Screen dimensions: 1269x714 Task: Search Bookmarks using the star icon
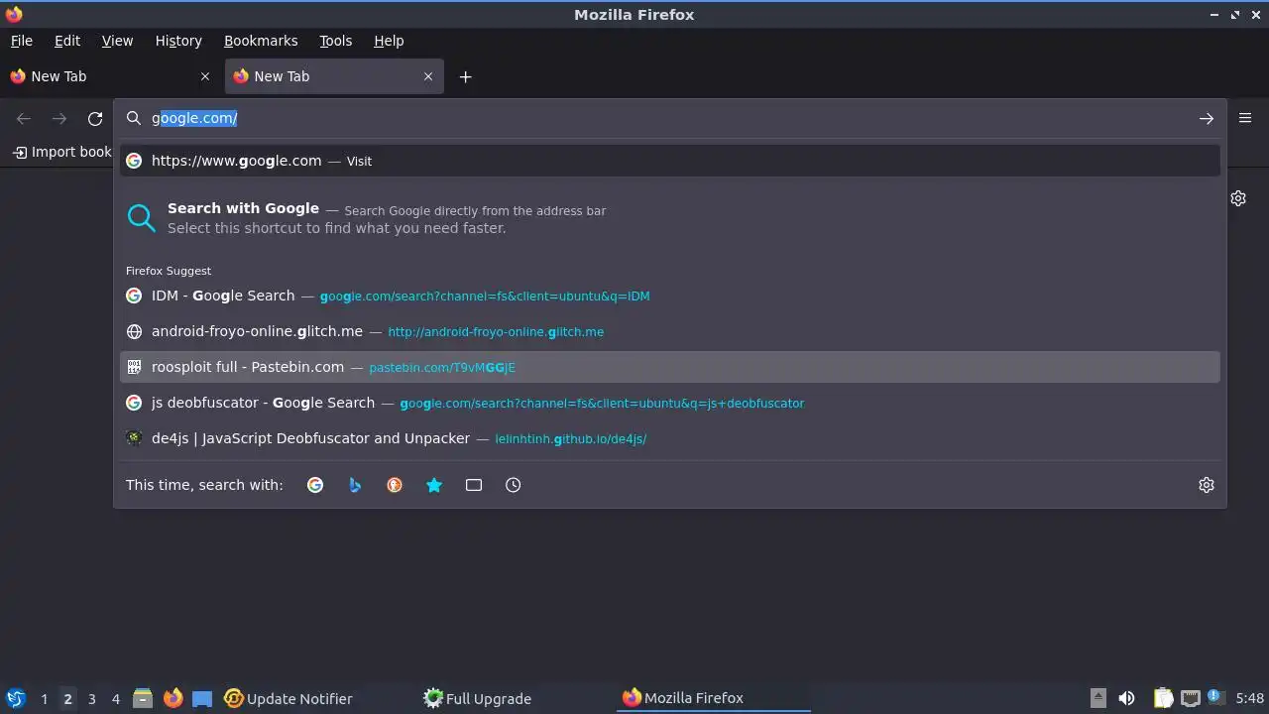click(x=434, y=485)
